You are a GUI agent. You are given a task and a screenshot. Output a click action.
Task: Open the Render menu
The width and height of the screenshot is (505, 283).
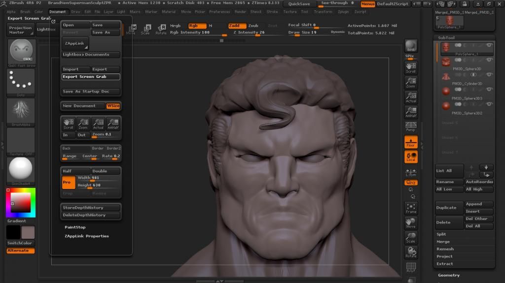pos(240,12)
